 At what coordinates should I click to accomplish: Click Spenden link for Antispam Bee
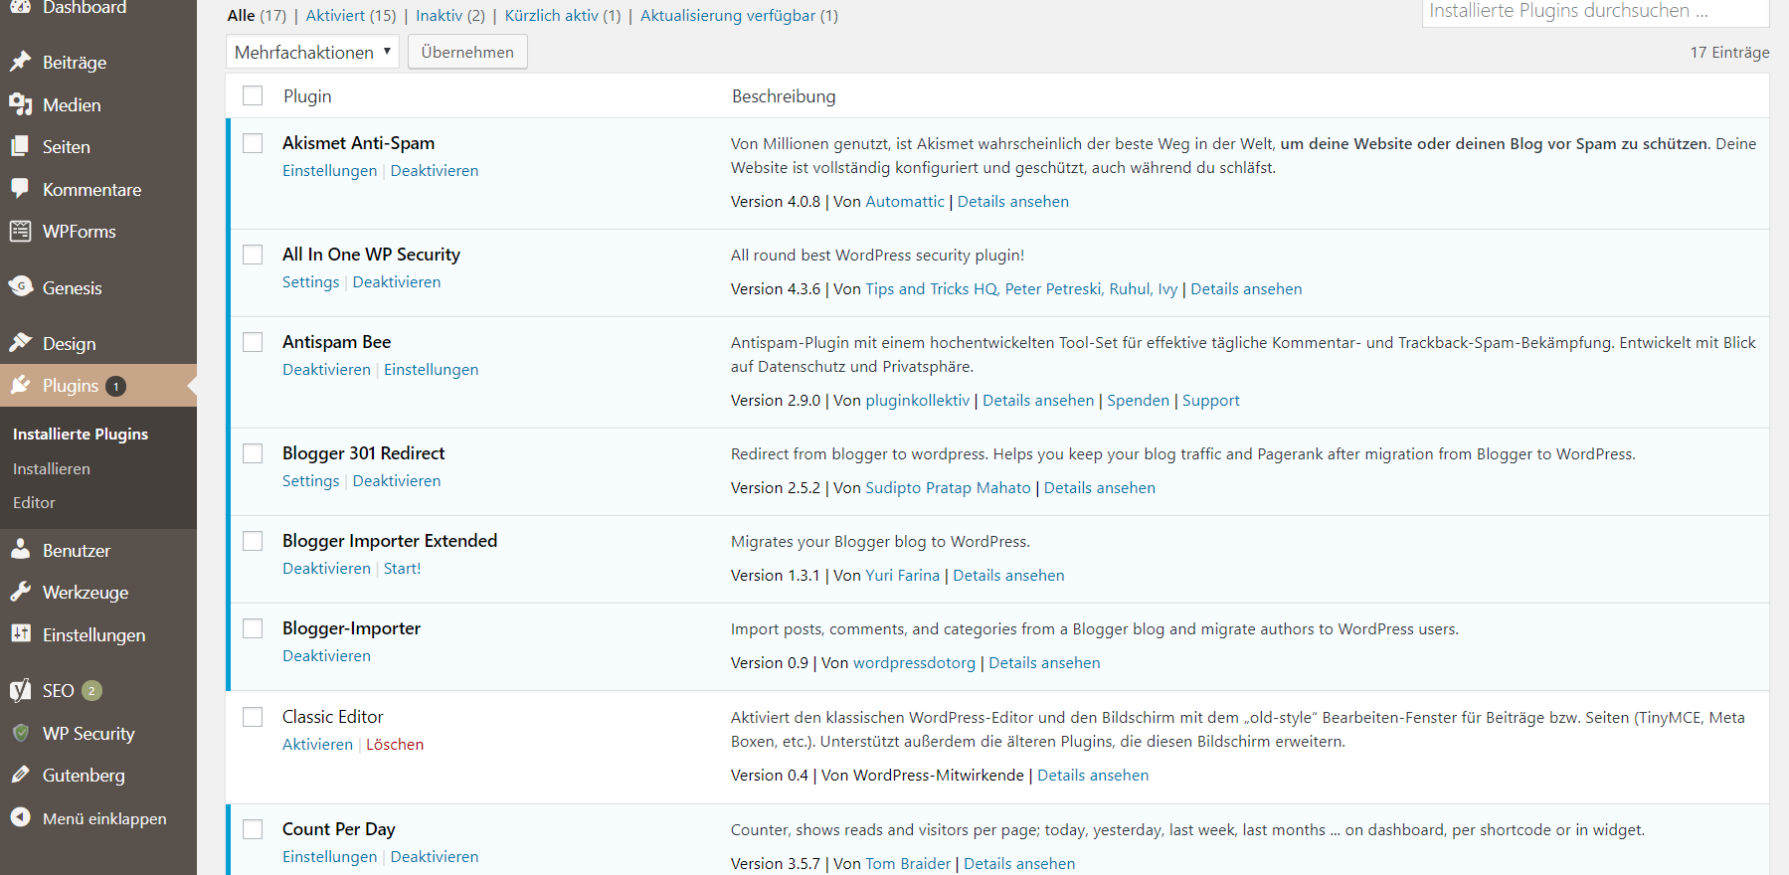pyautogui.click(x=1139, y=400)
